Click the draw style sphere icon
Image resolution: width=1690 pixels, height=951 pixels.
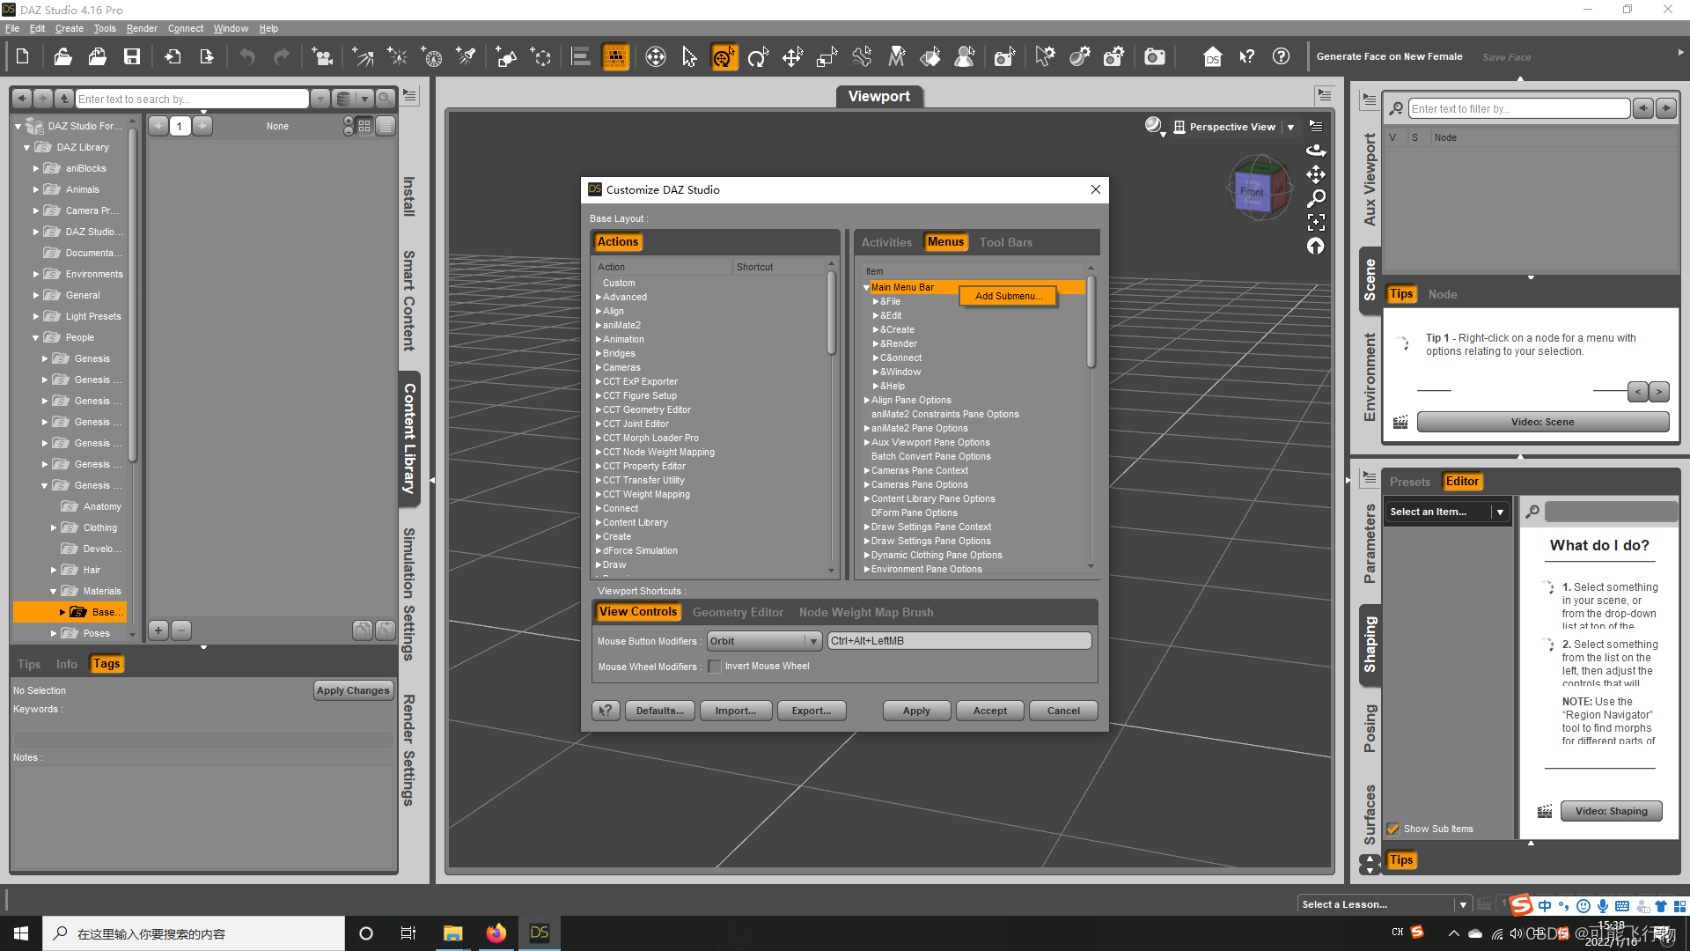[1153, 126]
